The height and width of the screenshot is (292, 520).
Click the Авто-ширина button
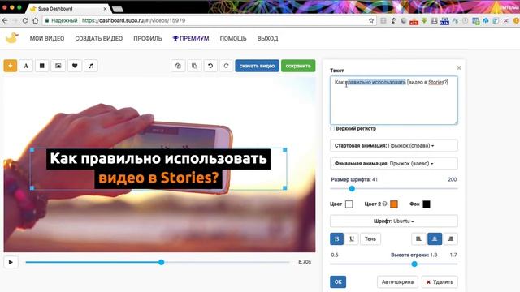[x=397, y=281]
